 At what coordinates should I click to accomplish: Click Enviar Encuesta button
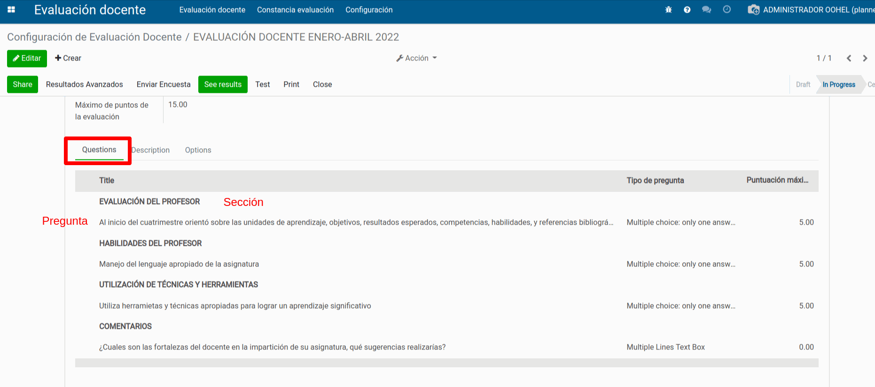(164, 84)
